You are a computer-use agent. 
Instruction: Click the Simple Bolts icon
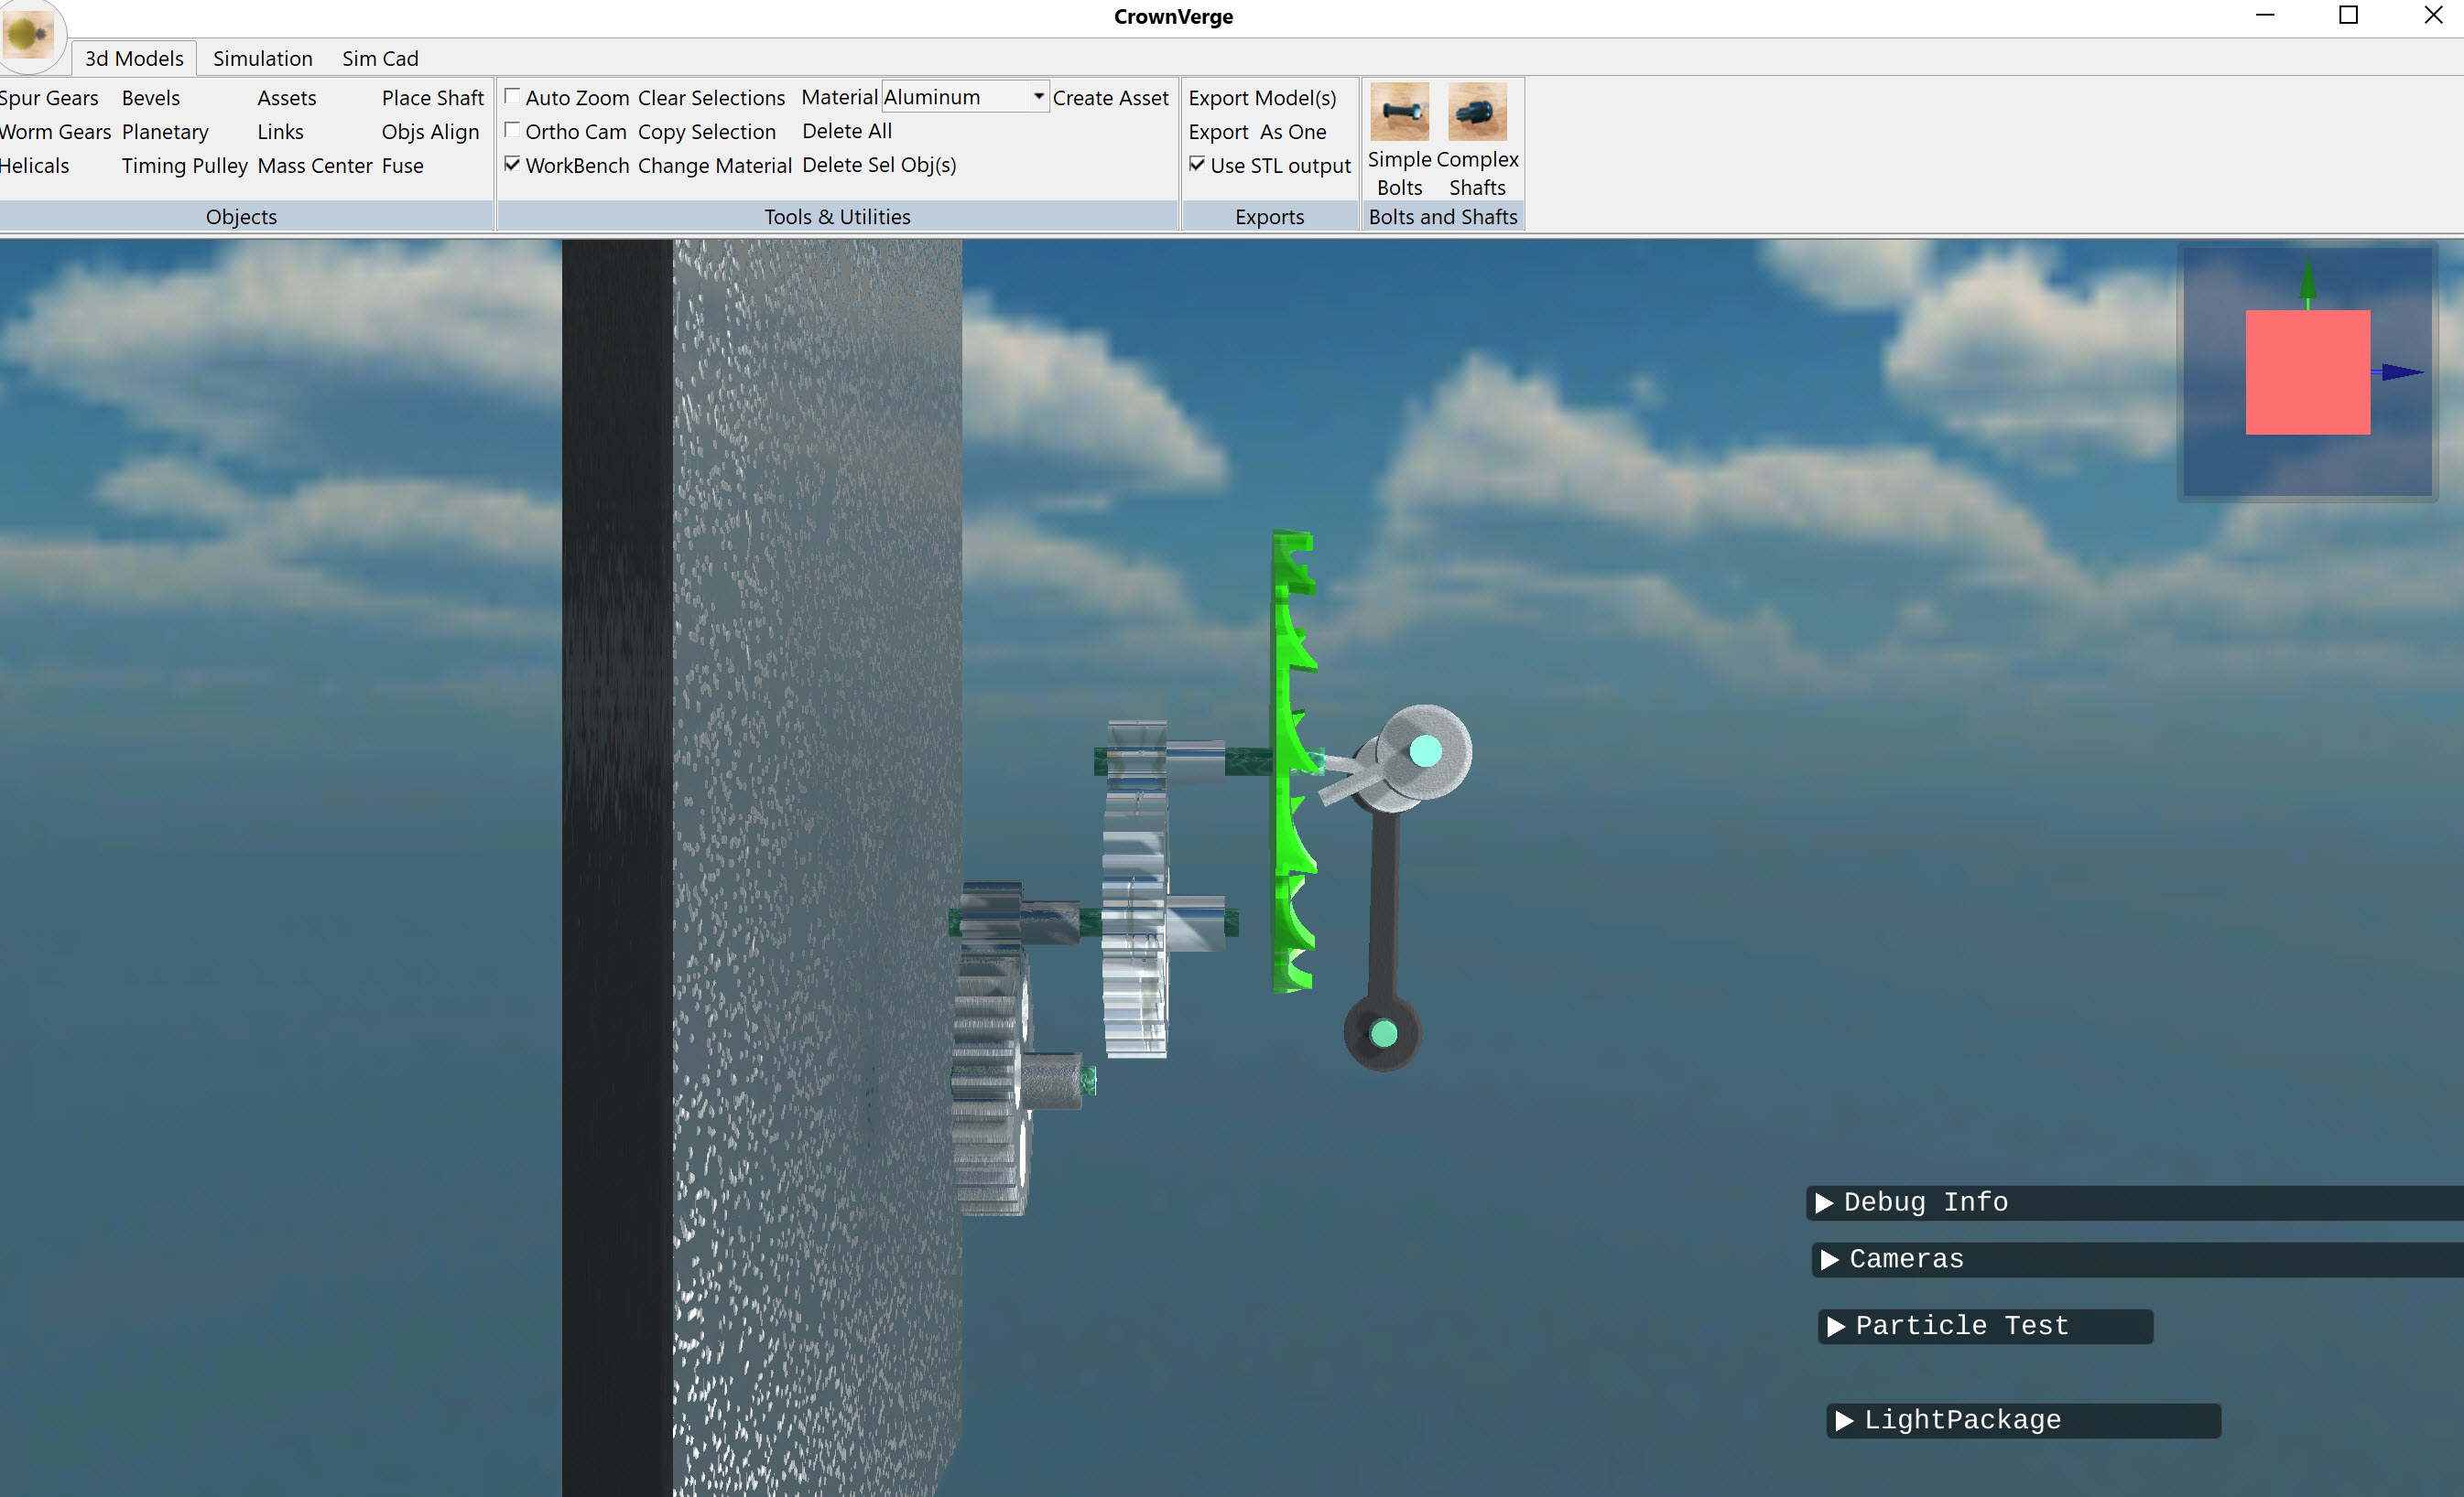pos(1399,112)
